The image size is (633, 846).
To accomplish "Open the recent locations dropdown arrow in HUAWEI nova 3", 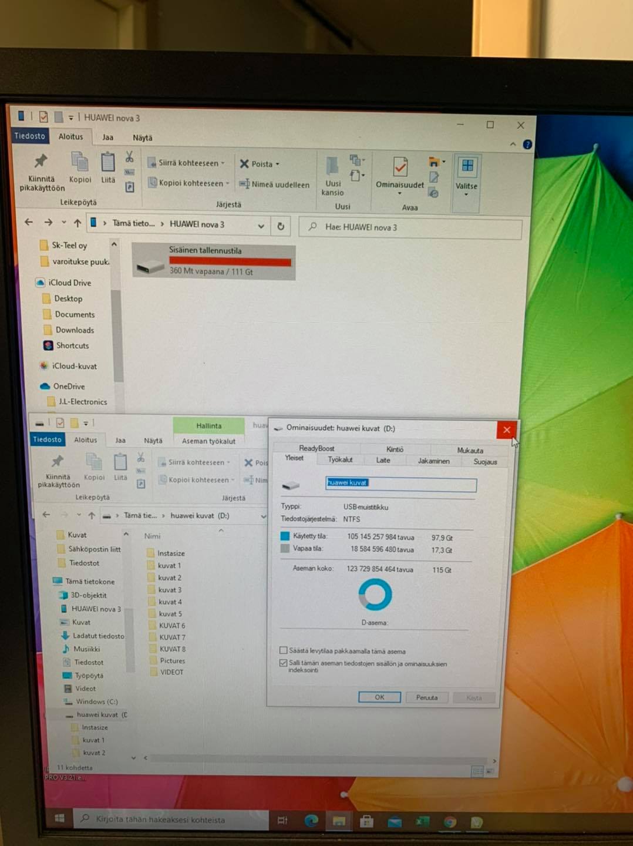I will coord(63,223).
